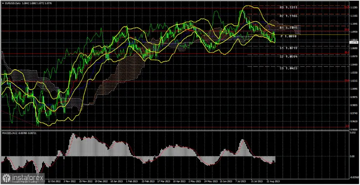Click the triangle marker before EURUSD,Daily title
This screenshot has width=360, height=185.
pyautogui.click(x=3, y=4)
